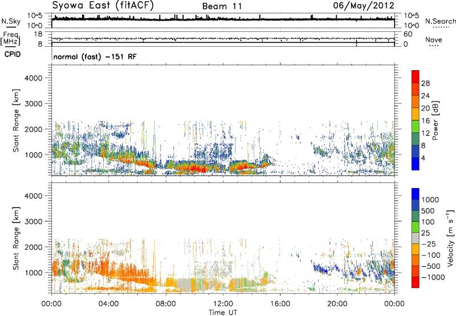The height and width of the screenshot is (316, 456).
Task: Click the "4000" tick of the Power panel
Action: click(x=33, y=78)
